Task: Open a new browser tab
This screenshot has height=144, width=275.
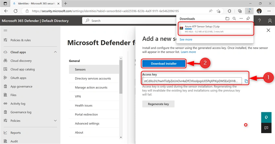Action: click(x=65, y=3)
